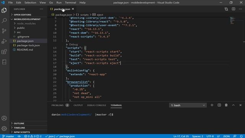
Task: Click 'Ln 17, Col 35' in status bar
Action: (181, 136)
